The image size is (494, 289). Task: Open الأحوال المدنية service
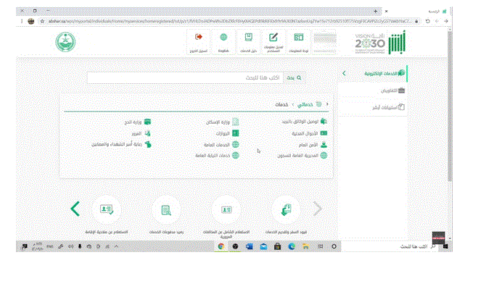coord(309,133)
